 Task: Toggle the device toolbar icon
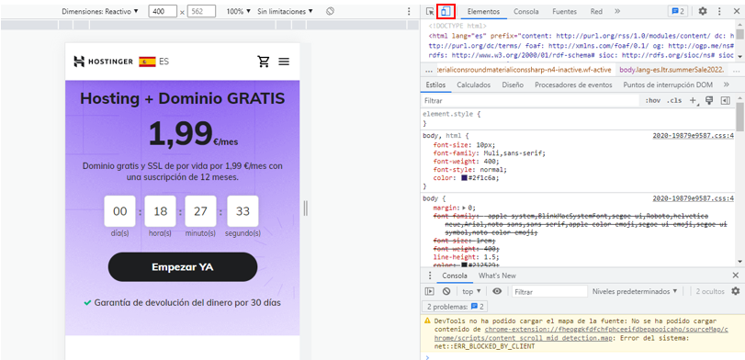coord(446,11)
